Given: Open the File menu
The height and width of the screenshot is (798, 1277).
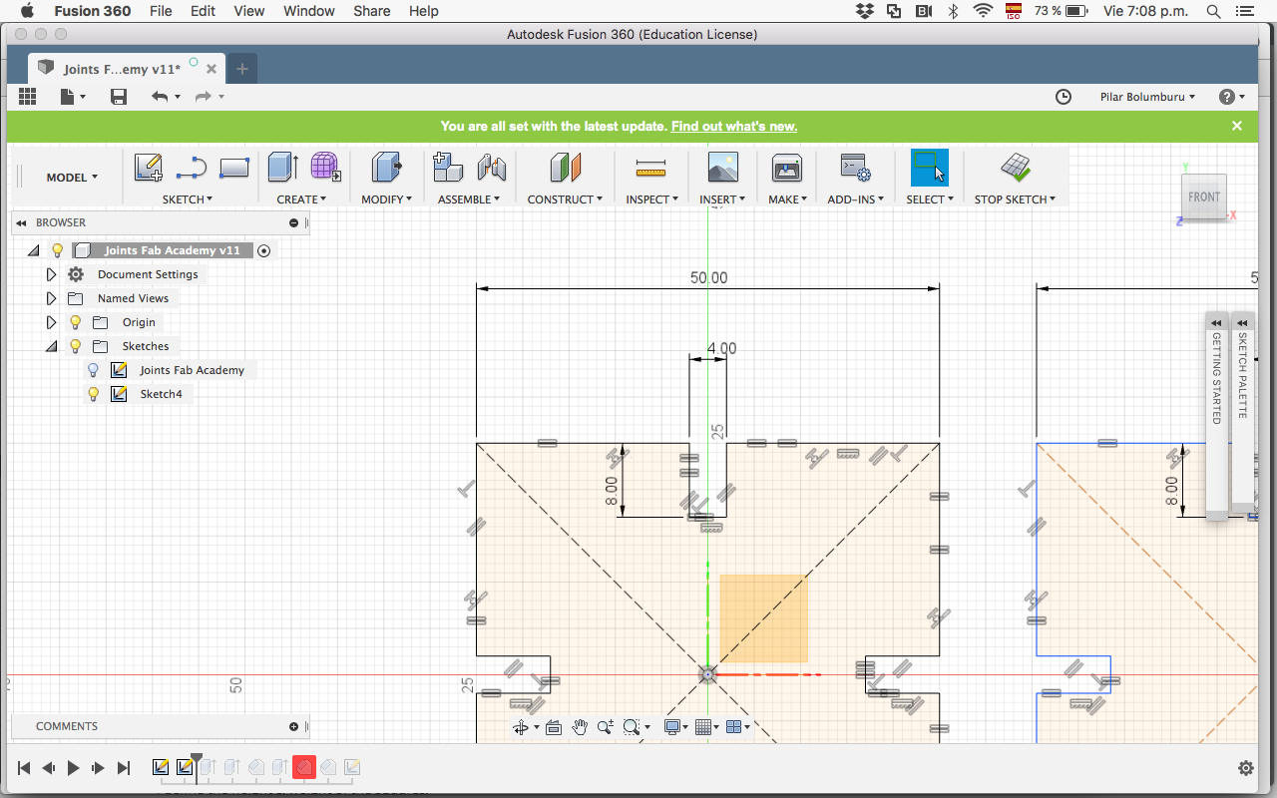Looking at the screenshot, I should point(160,11).
